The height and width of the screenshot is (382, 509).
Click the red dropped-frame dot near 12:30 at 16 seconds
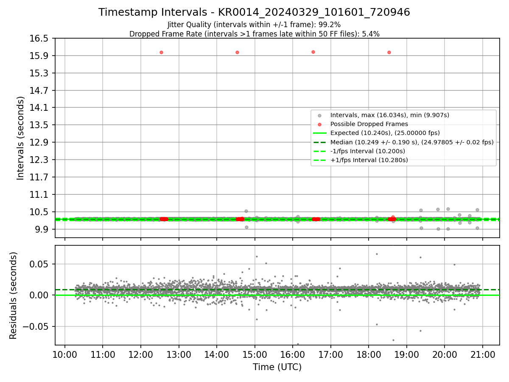[161, 52]
